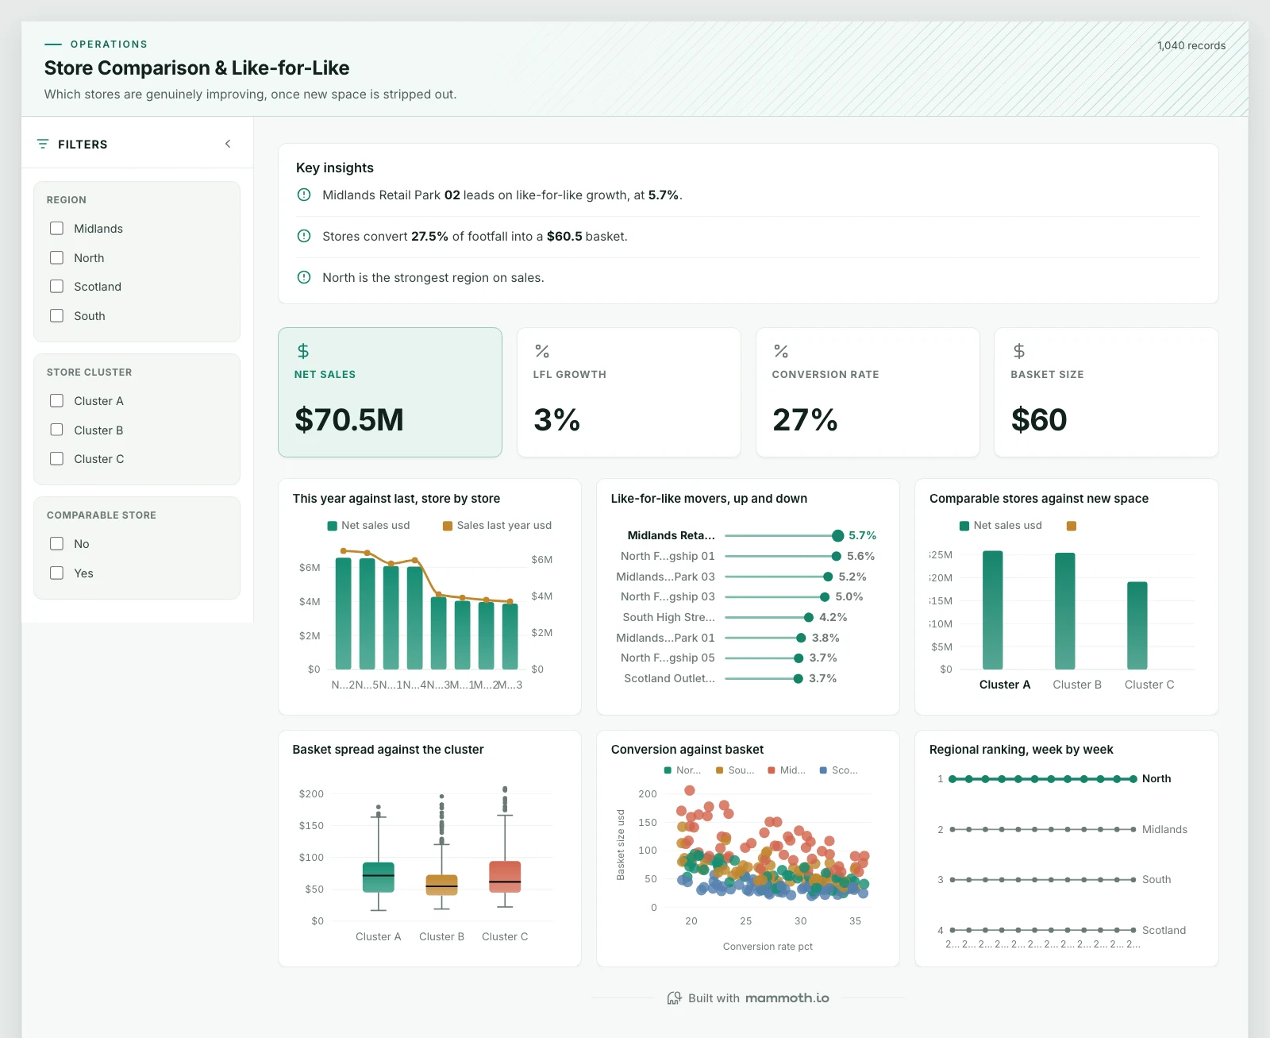Viewport: 1270px width, 1038px height.
Task: Enable the Cluster A filter
Action: [x=56, y=401]
